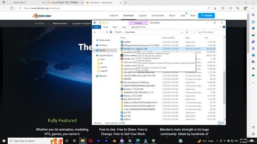
Task: Open Store in blender.org menu
Action: coord(193,16)
